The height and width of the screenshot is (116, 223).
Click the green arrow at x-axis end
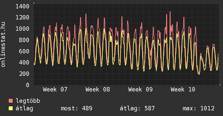click(220, 85)
